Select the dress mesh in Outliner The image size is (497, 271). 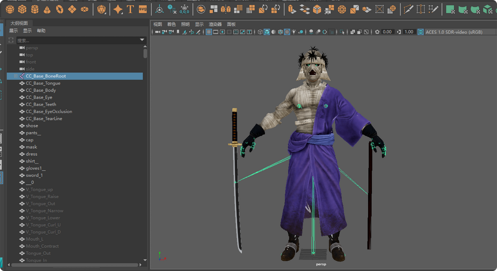[x=31, y=154]
